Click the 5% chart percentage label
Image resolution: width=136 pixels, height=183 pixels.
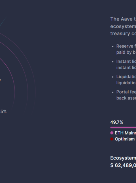click(3, 112)
